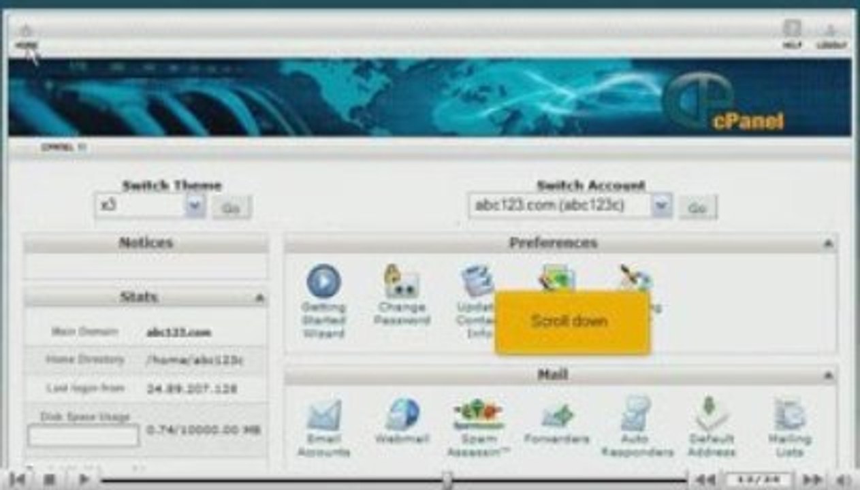Open Change Password in Preferences
This screenshot has height=490, width=860.
coord(402,295)
